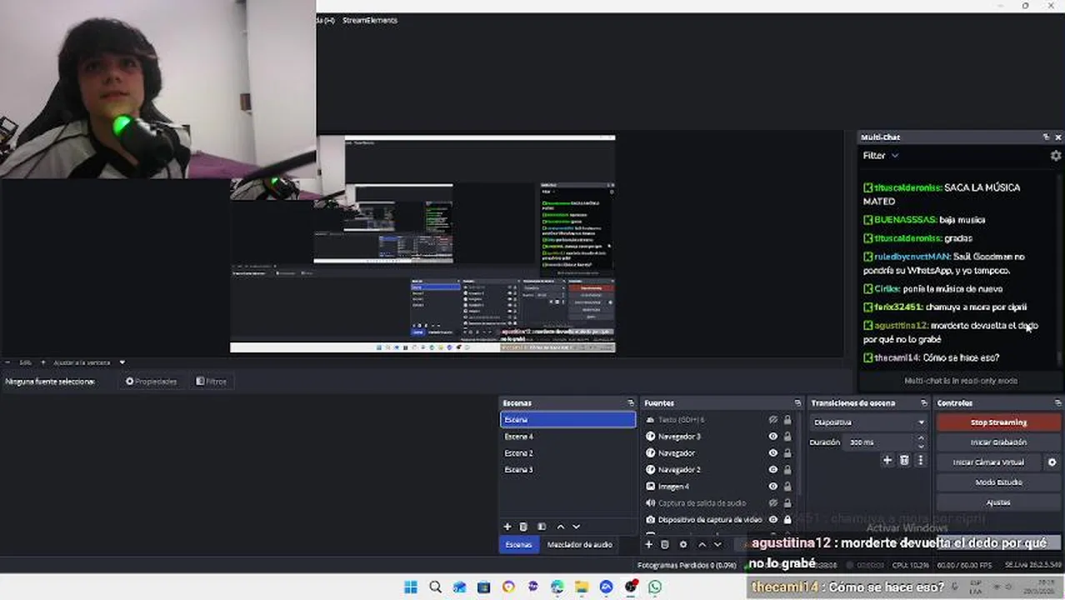Remove selected source with Fuentes trash icon
The height and width of the screenshot is (600, 1065).
(x=665, y=544)
